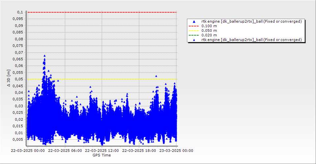This screenshot has width=316, height=164.
Task: Click the red dashed 0.100 m legend swatch
Action: (x=194, y=26)
